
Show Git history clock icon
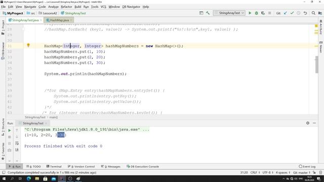[x=299, y=13]
